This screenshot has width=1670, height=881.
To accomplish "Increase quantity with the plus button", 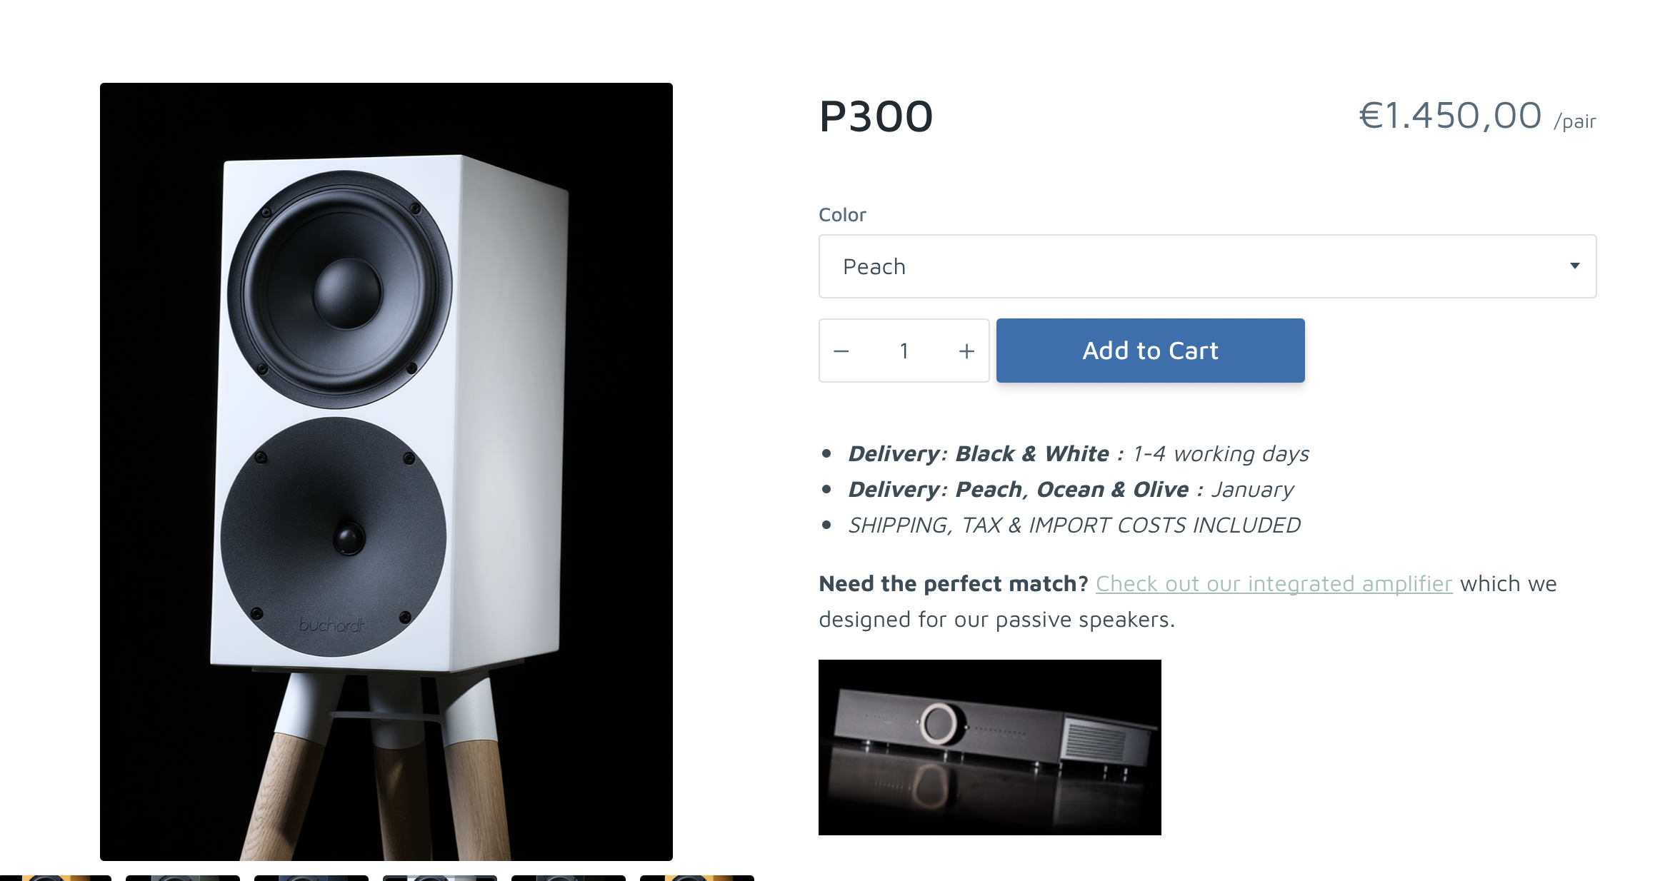I will (966, 351).
